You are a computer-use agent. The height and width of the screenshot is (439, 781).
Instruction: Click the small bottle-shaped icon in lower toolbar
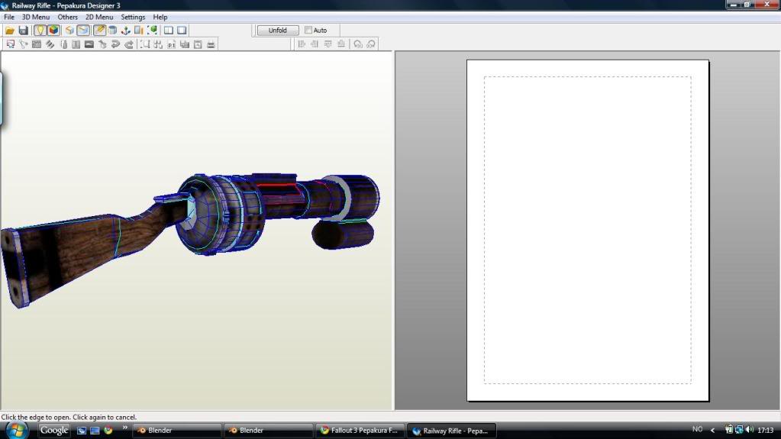[x=63, y=44]
